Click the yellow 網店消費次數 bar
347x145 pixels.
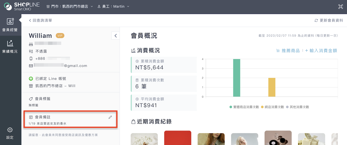click(272, 87)
